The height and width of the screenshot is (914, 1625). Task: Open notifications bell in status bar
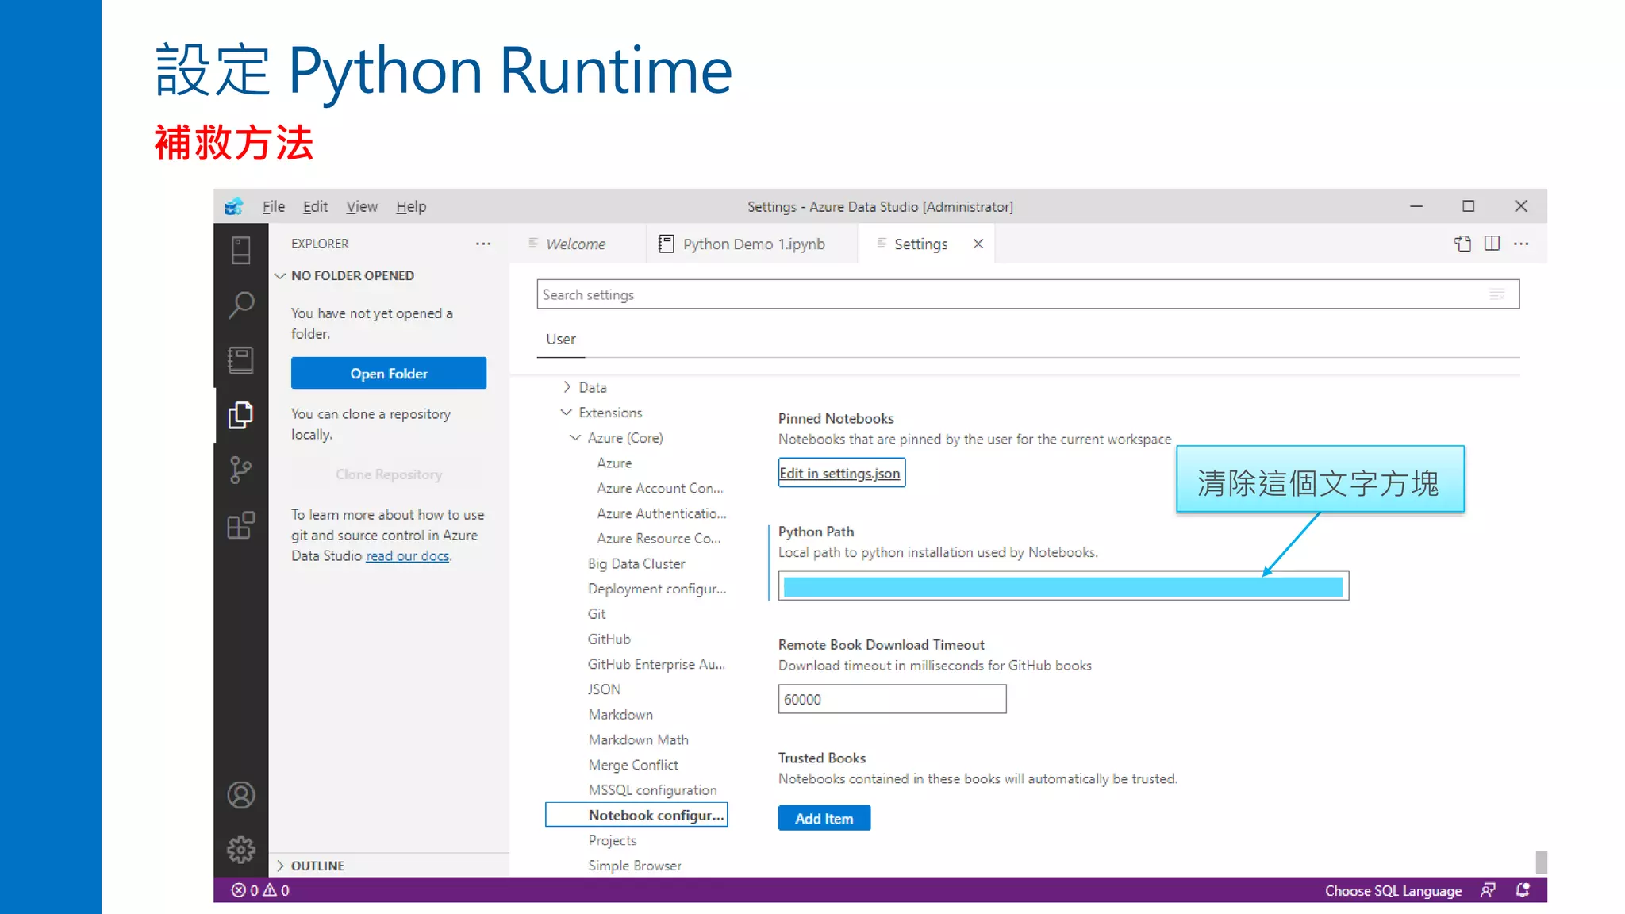[1523, 890]
